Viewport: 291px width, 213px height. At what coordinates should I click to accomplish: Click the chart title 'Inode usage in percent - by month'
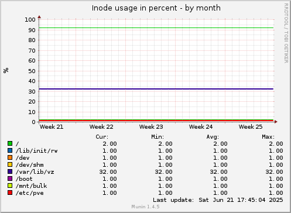[156, 8]
